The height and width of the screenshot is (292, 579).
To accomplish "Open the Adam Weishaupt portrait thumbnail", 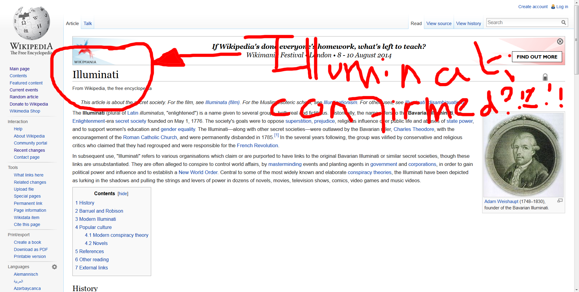I will 523,155.
